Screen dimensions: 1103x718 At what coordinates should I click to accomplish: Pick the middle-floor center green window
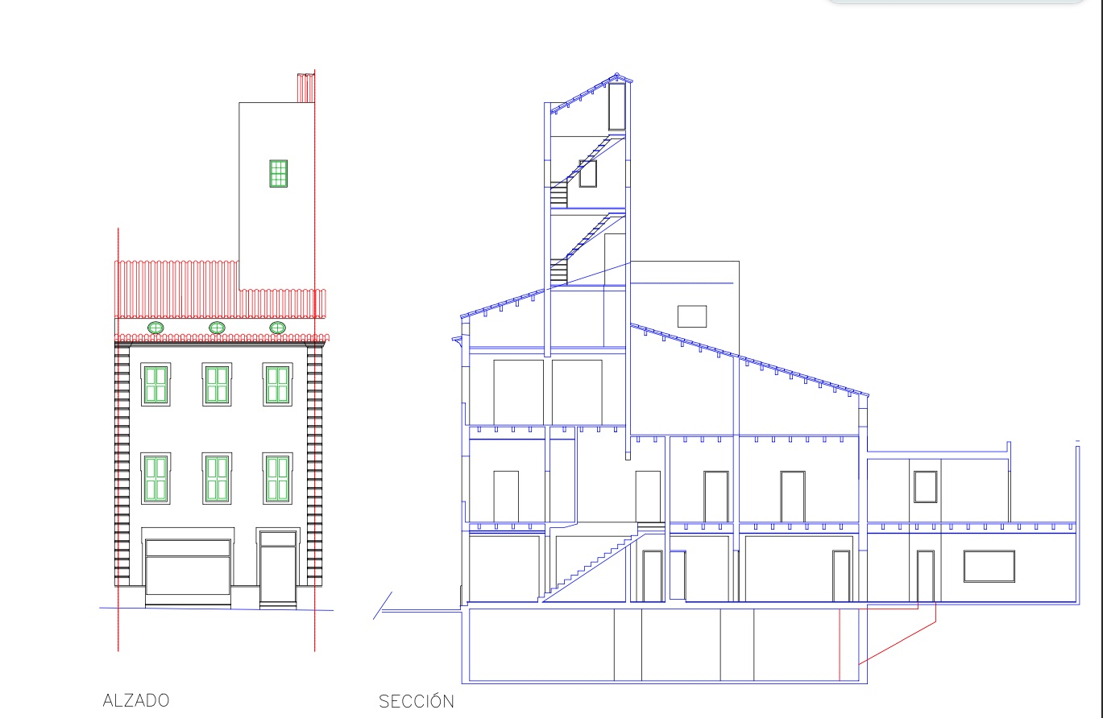[217, 478]
